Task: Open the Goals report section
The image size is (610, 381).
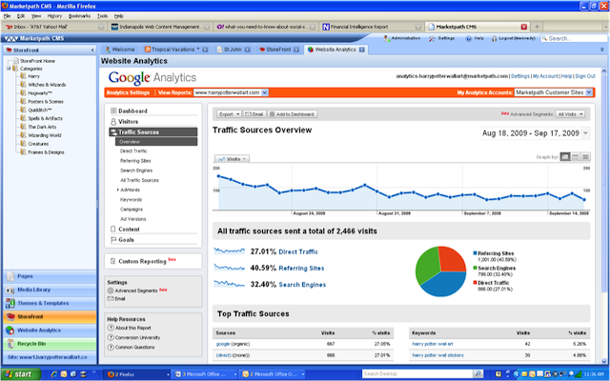Action: [126, 240]
